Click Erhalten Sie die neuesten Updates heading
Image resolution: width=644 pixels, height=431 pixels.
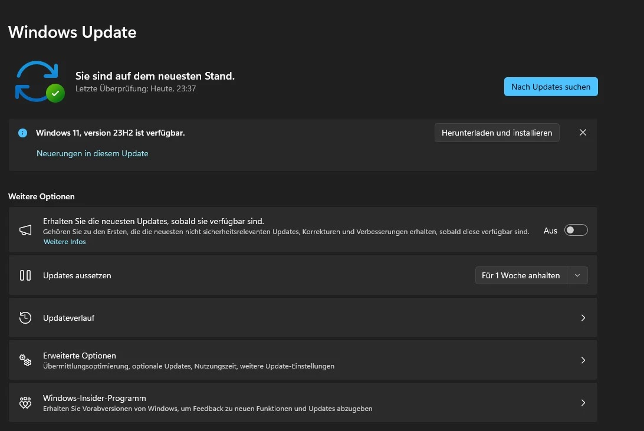coord(153,221)
